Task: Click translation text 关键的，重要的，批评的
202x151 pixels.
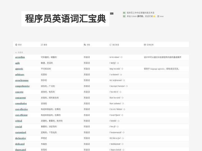Action: pyautogui.click(x=52, y=121)
